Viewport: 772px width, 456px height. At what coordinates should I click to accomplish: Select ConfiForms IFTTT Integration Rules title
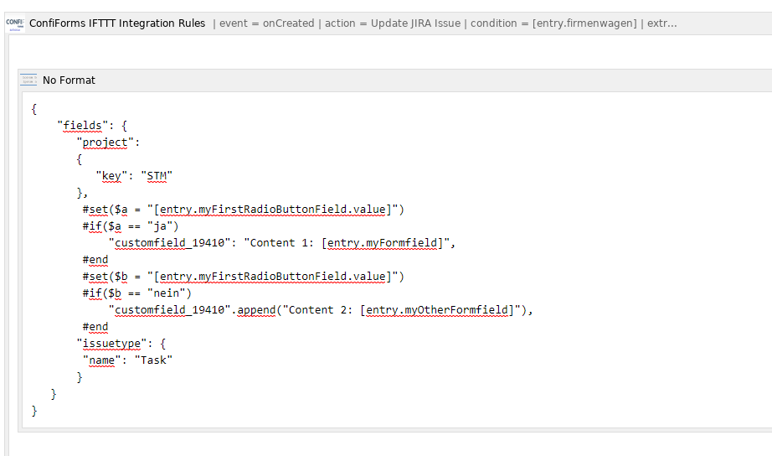point(117,23)
